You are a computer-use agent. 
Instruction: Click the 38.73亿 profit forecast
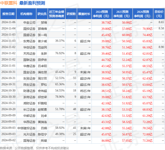click(x=106, y=23)
